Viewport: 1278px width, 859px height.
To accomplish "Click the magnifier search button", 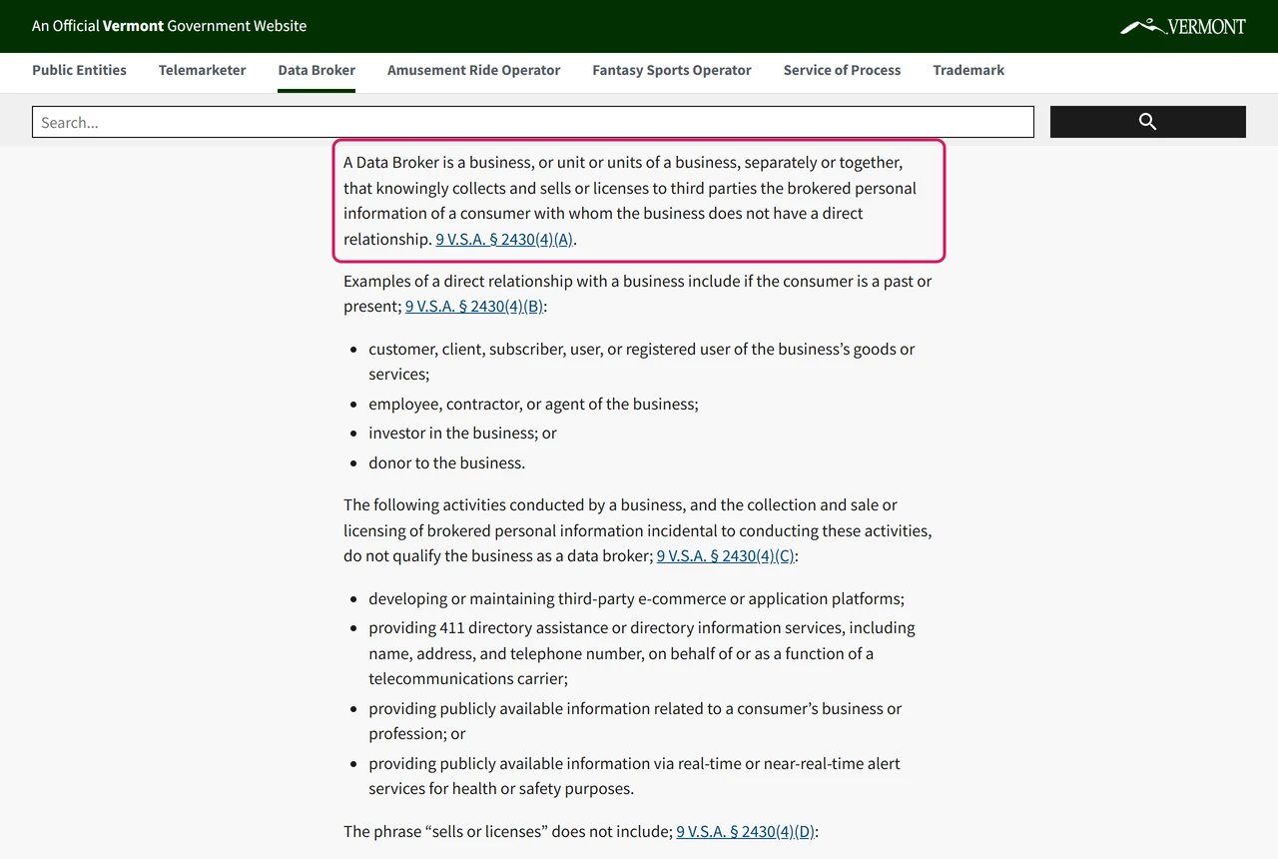I will 1147,122.
